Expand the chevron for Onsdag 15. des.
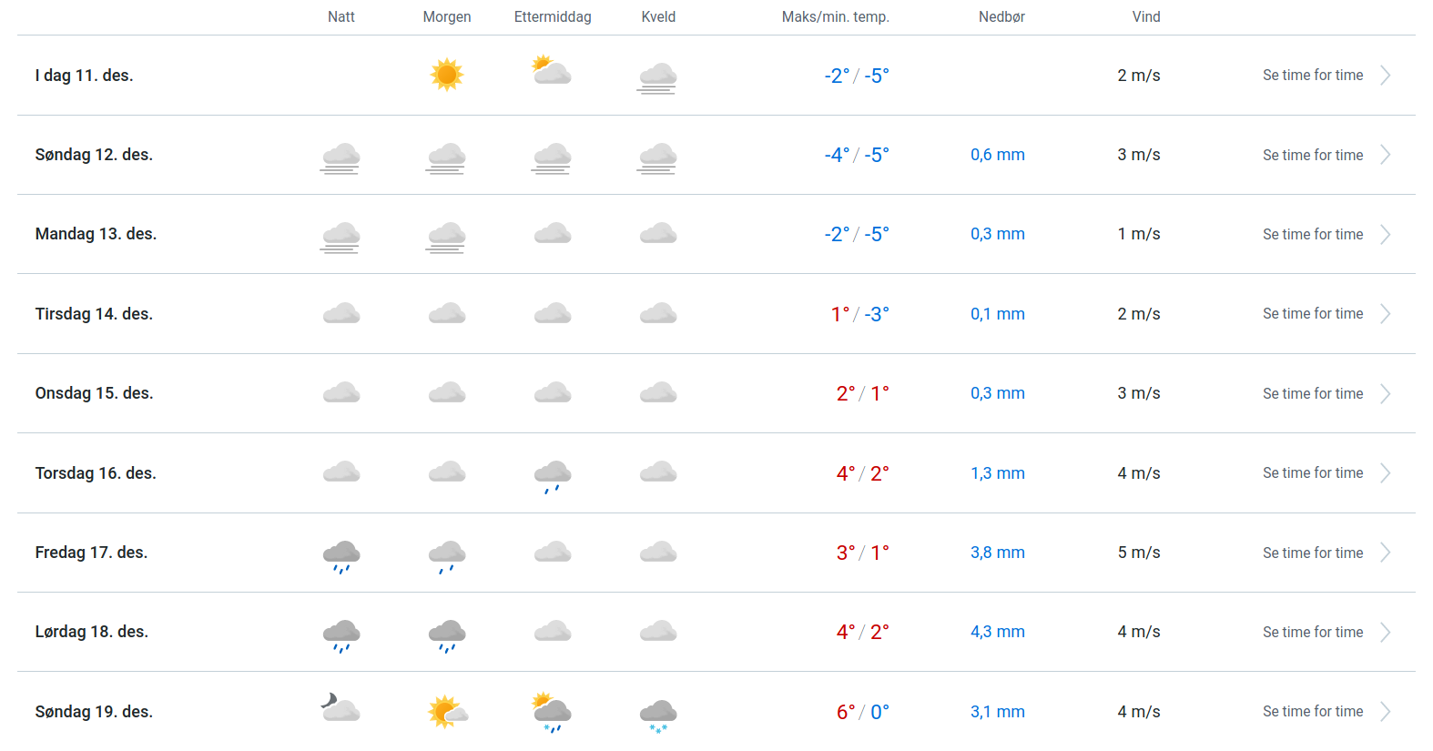1433x751 pixels. pyautogui.click(x=1385, y=393)
